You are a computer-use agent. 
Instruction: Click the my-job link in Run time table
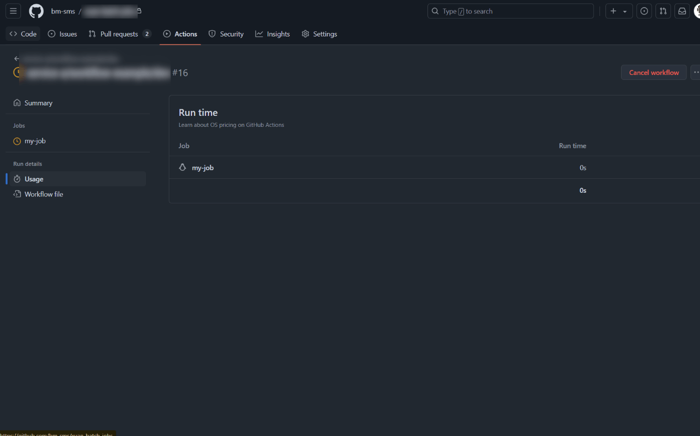click(203, 168)
